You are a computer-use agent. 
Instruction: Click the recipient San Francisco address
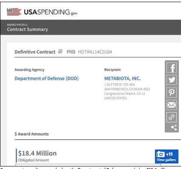pos(127,89)
